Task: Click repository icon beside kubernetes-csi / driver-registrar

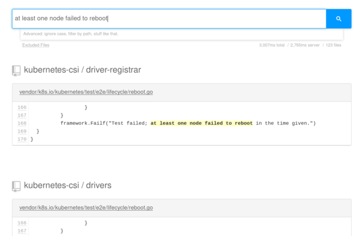Action: pos(16,70)
